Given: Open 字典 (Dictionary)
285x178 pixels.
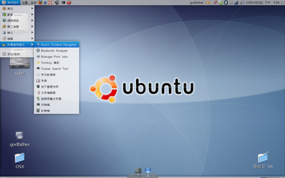Looking at the screenshot, I should (57, 81).
